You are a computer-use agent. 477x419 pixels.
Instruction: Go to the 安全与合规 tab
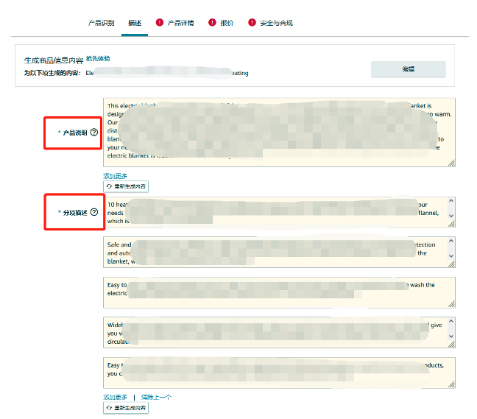pos(276,23)
